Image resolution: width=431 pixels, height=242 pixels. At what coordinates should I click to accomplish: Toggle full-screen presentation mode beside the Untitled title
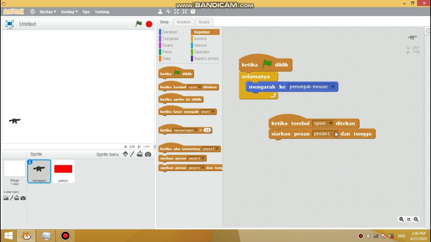(10, 24)
